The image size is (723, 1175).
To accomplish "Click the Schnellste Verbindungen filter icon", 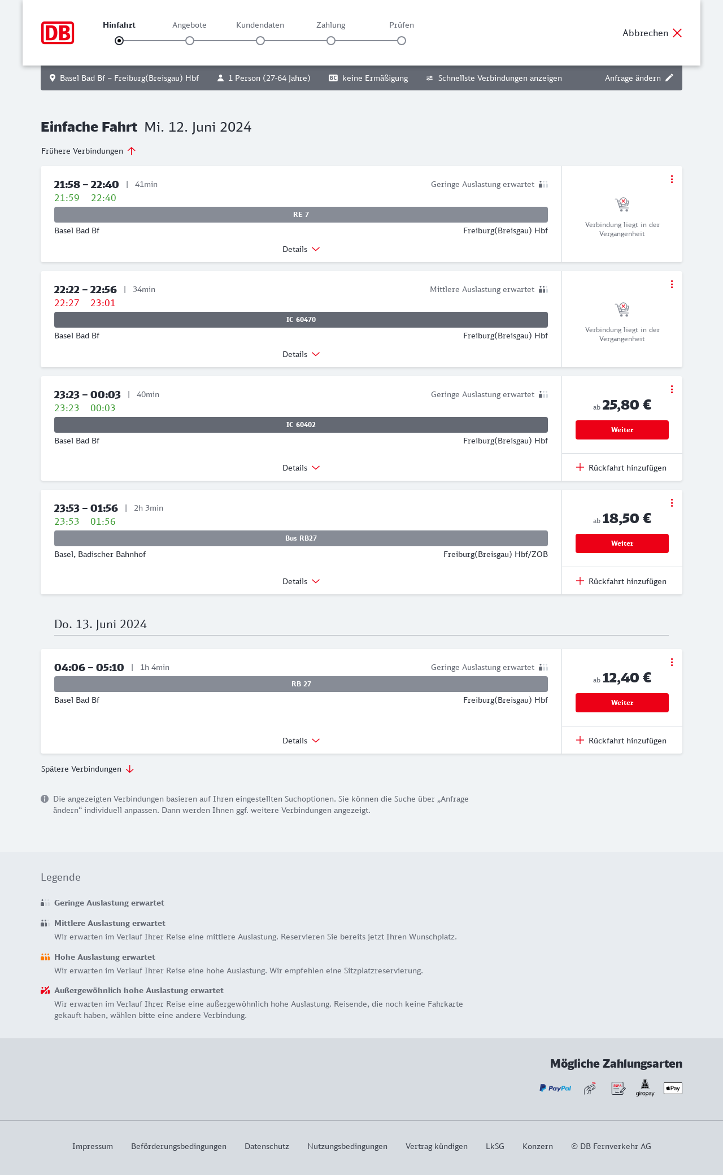I will click(430, 78).
